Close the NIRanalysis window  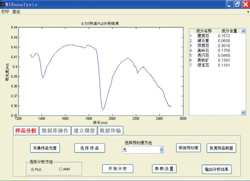(246, 4)
